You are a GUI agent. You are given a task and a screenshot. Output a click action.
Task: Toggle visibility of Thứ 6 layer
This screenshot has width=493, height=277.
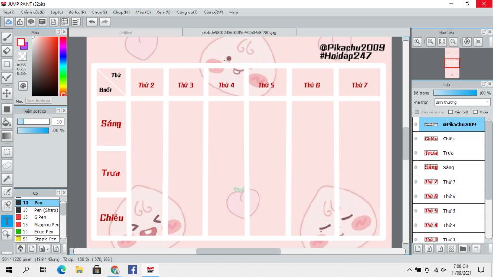tap(415, 196)
